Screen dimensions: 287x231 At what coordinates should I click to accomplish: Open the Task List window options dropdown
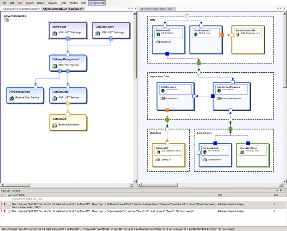pos(277,191)
